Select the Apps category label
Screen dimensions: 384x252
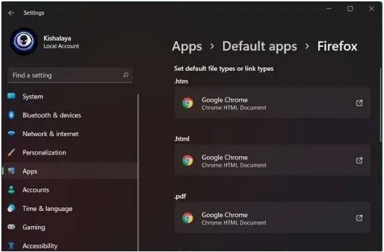[x=30, y=171]
